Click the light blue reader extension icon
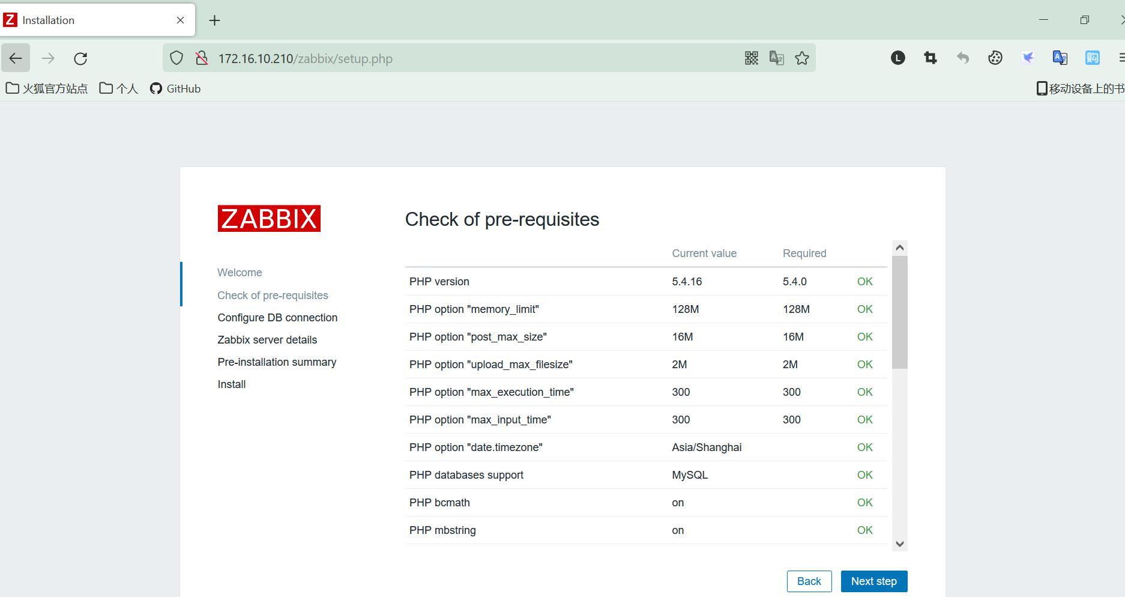This screenshot has height=597, width=1125. pyautogui.click(x=1092, y=58)
